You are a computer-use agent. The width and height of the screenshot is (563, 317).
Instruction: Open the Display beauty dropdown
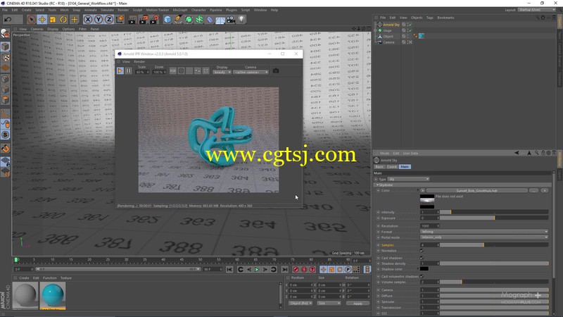click(x=222, y=73)
